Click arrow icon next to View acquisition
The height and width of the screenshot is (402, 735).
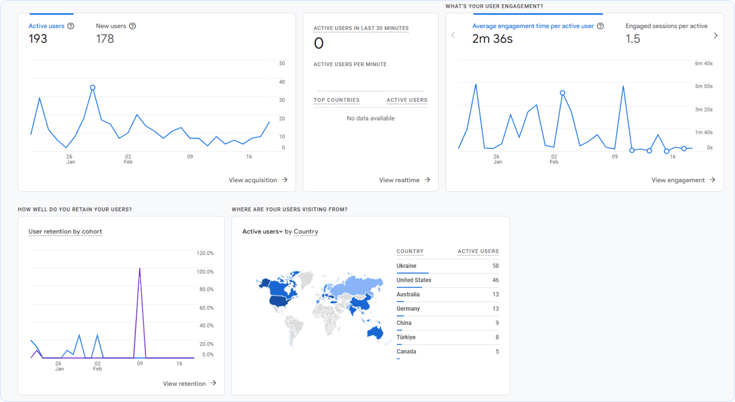(285, 180)
